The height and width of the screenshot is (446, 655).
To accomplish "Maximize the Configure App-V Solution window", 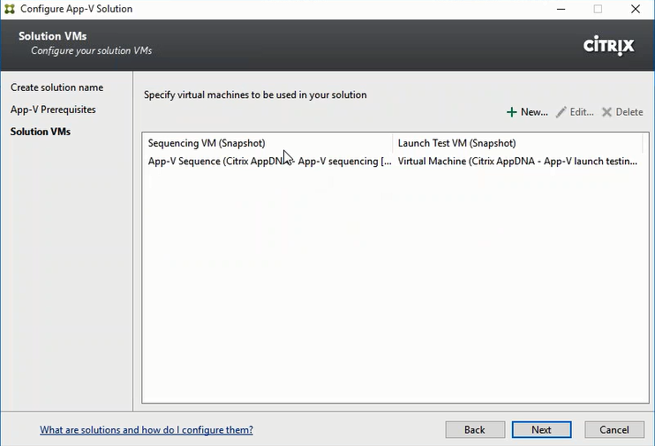I will pos(598,9).
